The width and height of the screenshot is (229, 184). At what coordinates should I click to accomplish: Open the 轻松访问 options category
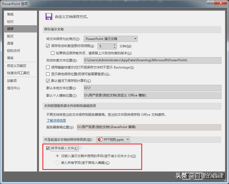(x=20, y=51)
